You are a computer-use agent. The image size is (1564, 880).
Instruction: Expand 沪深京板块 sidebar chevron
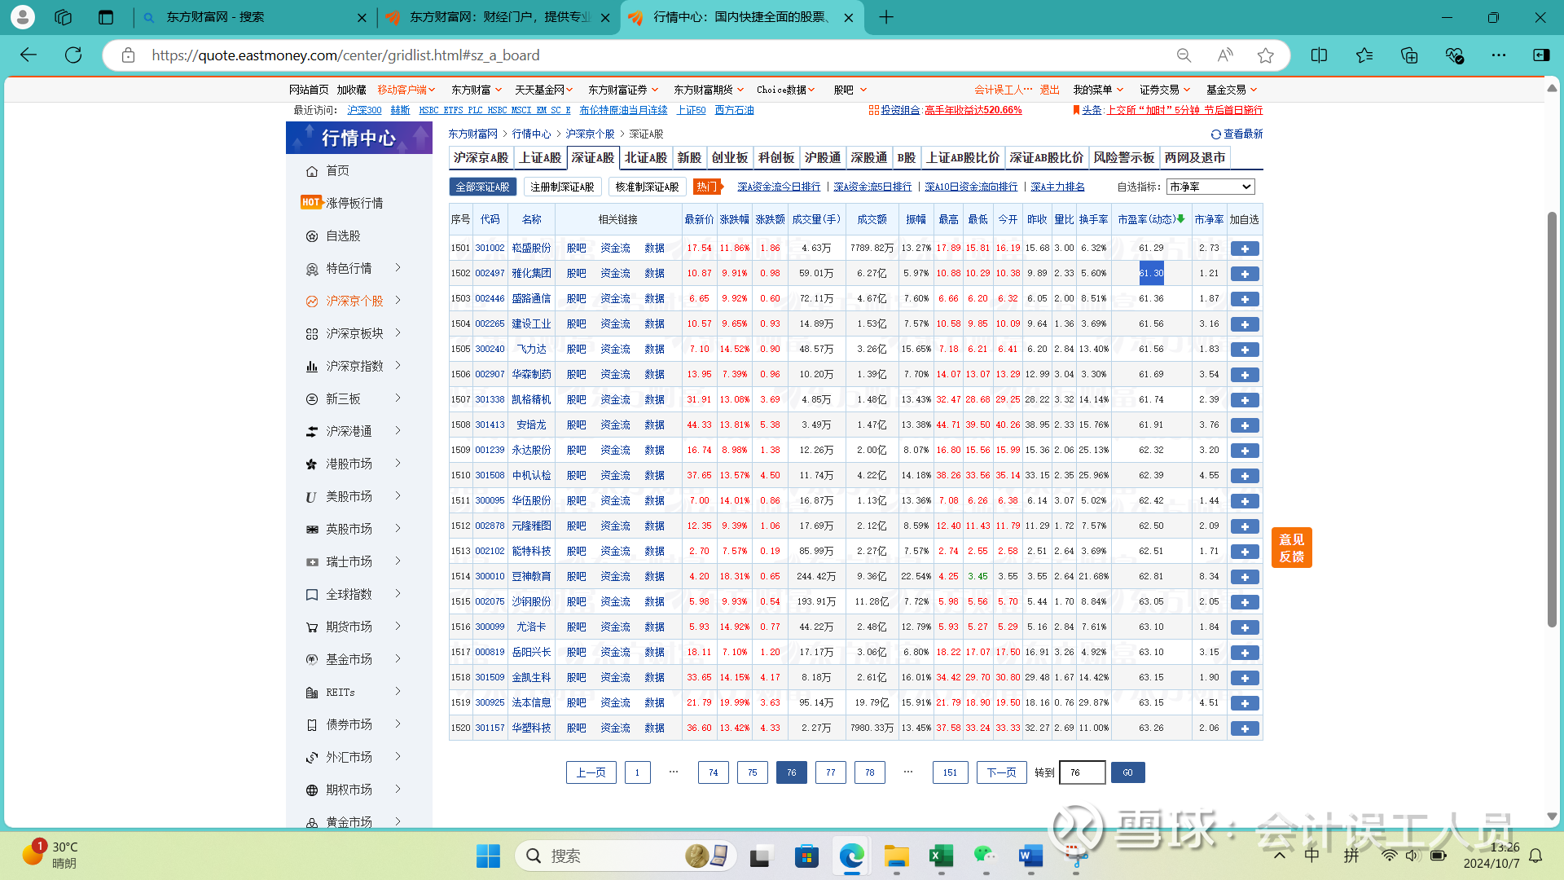click(x=398, y=332)
